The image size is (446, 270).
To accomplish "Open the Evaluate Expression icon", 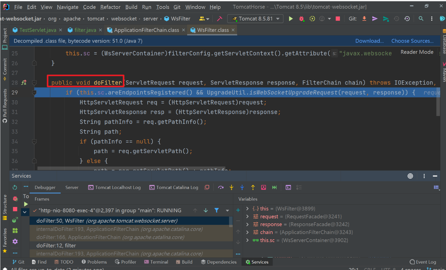I will (x=288, y=187).
